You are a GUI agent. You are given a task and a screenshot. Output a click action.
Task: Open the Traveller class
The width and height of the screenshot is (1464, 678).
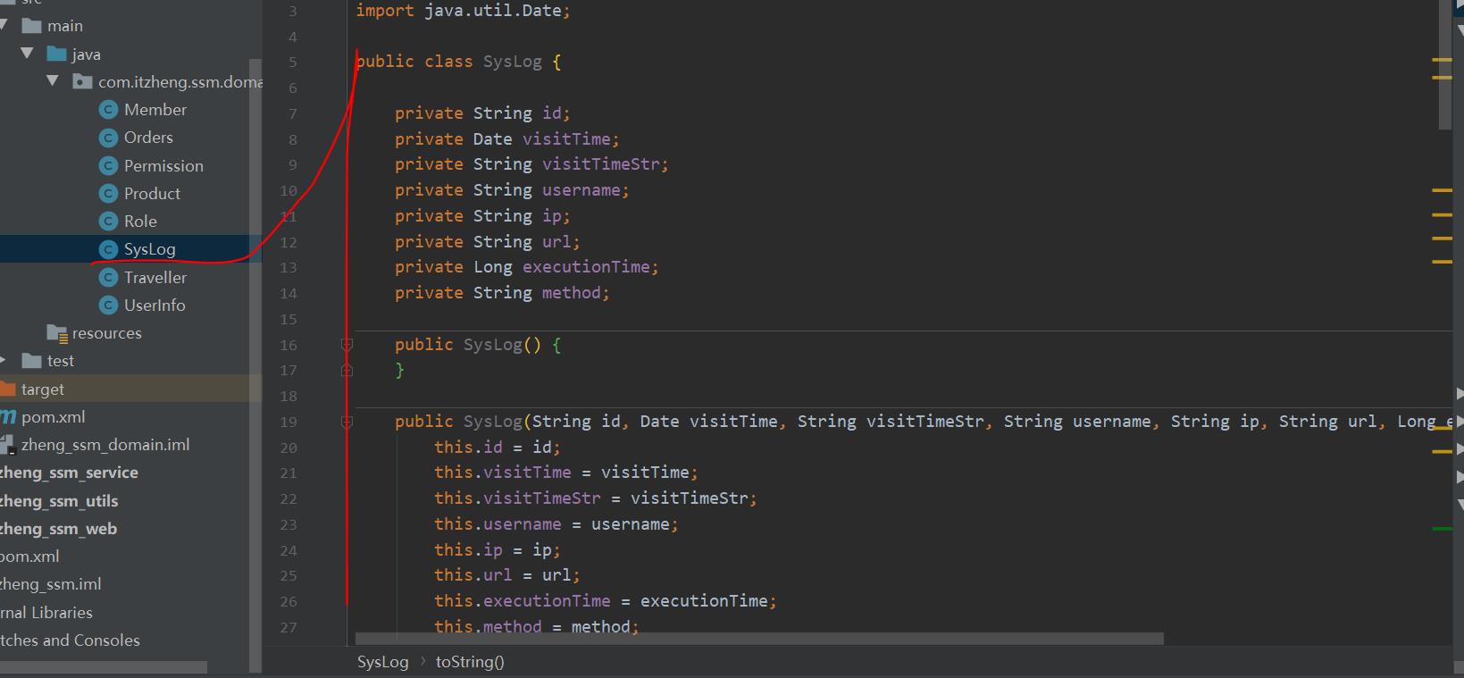[155, 278]
